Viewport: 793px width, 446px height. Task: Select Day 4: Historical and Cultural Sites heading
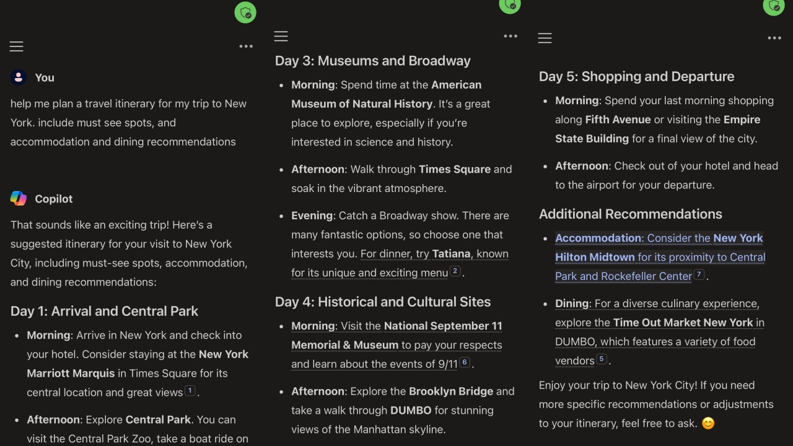click(383, 302)
